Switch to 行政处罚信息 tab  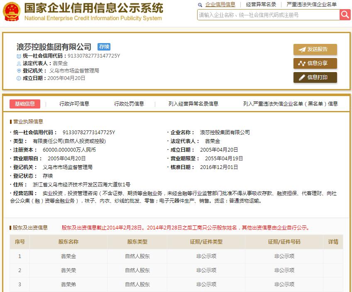tap(129, 104)
